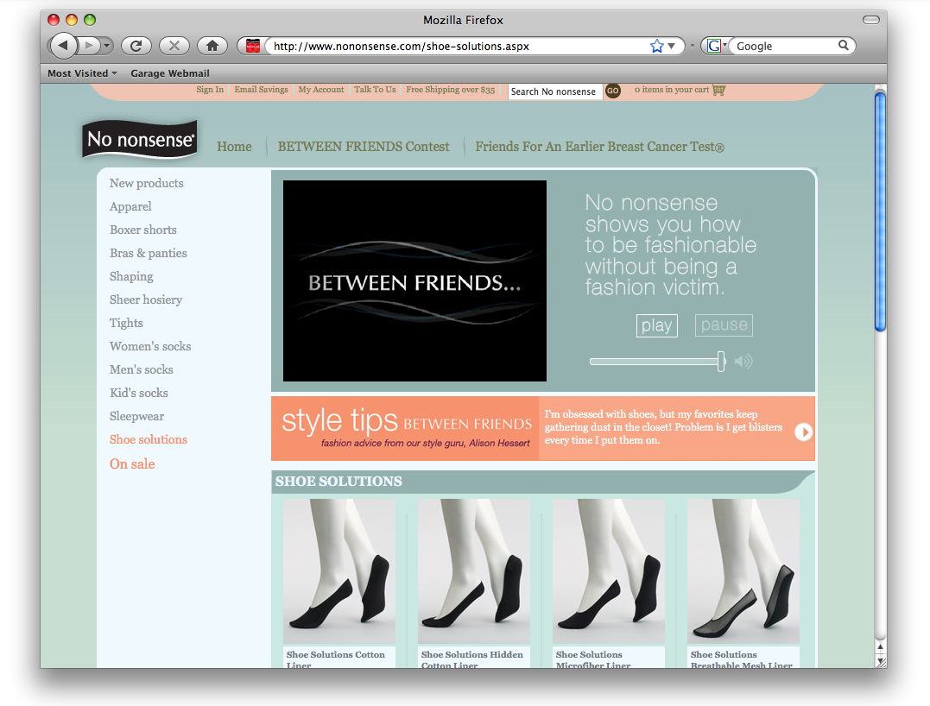This screenshot has height=706, width=930.
Task: Open the Talk To Us link
Action: click(375, 90)
